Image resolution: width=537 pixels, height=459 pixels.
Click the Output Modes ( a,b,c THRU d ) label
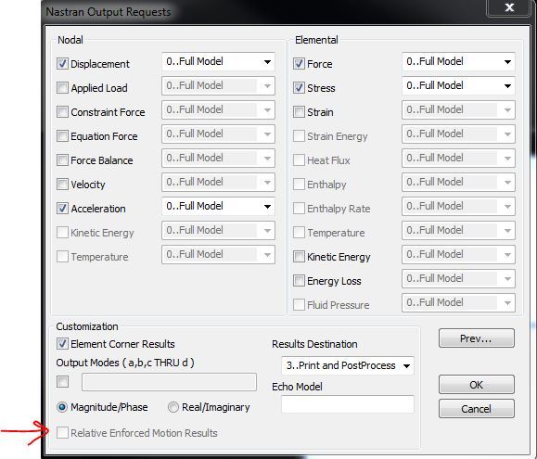[x=125, y=363]
